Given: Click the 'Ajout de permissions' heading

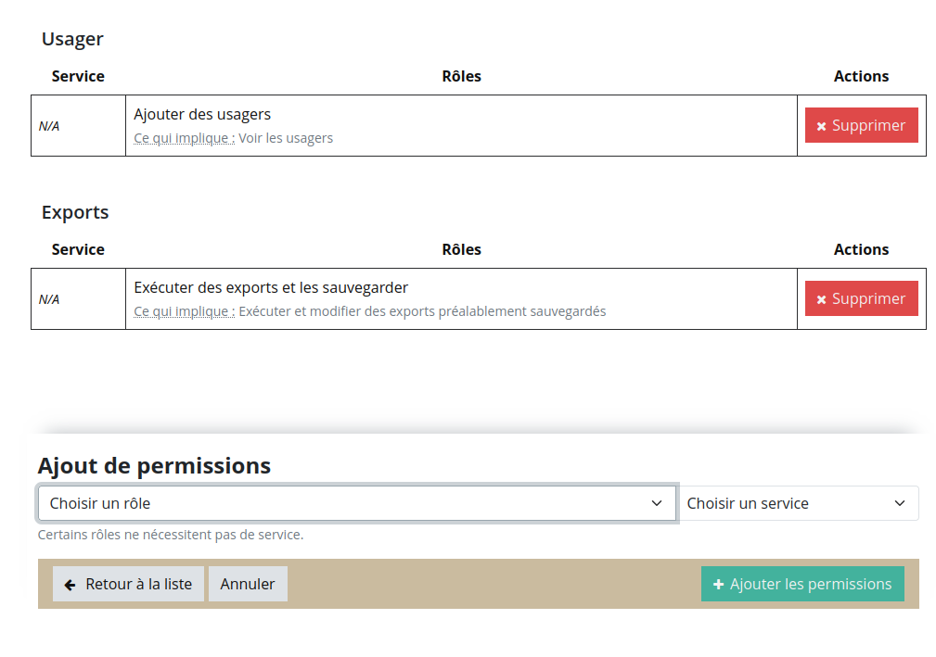Looking at the screenshot, I should 154,465.
